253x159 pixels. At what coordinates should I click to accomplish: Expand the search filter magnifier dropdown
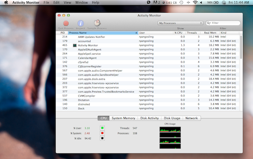tap(209, 23)
